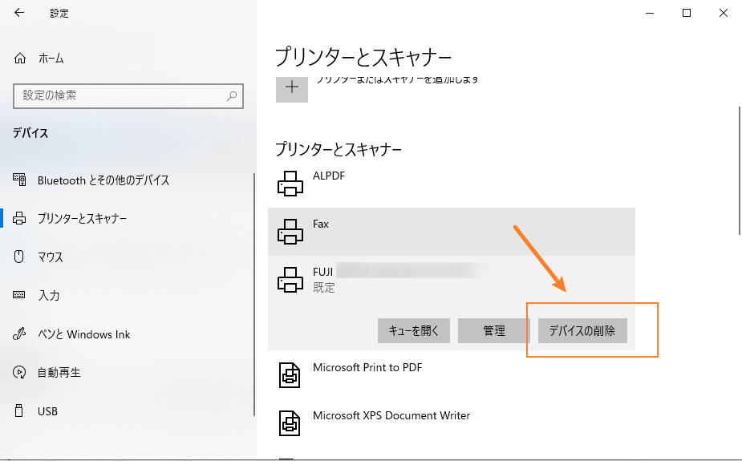Click the USB drive icon

(x=19, y=410)
